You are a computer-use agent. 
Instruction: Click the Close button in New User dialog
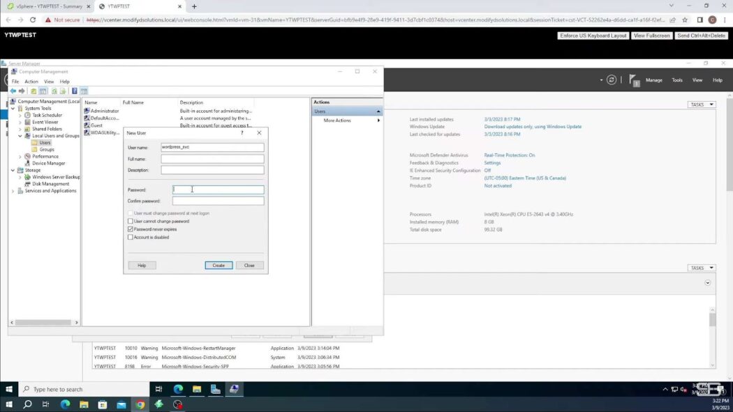tap(249, 266)
